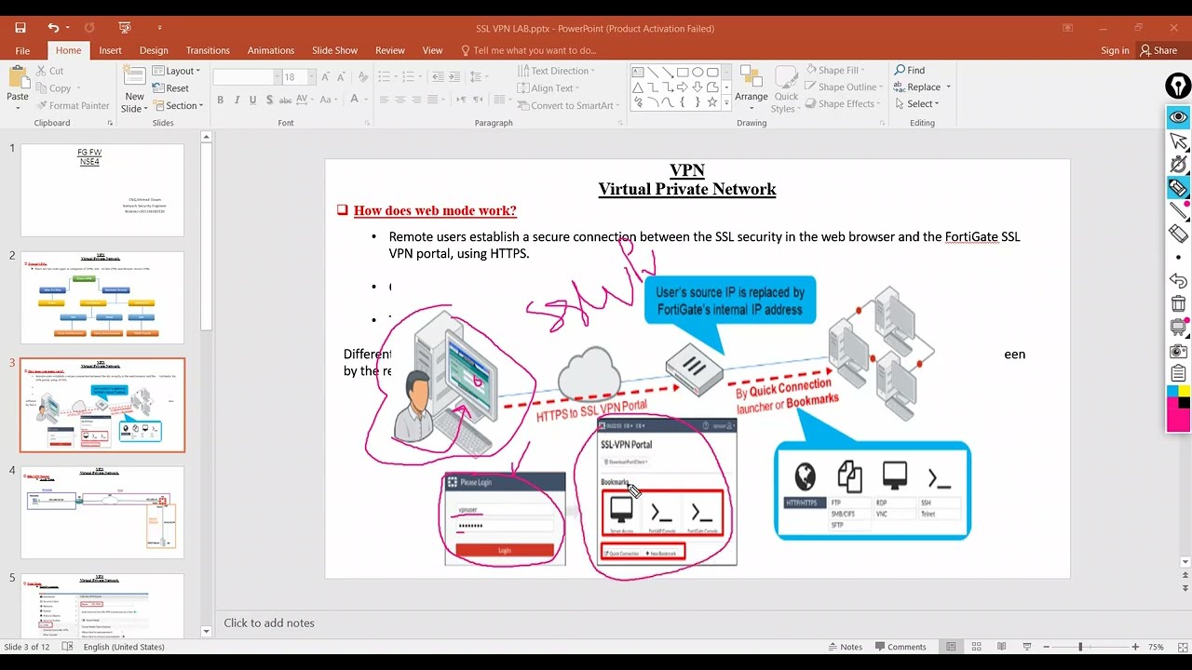Image resolution: width=1192 pixels, height=670 pixels.
Task: Switch to the Design tab
Action: point(154,50)
